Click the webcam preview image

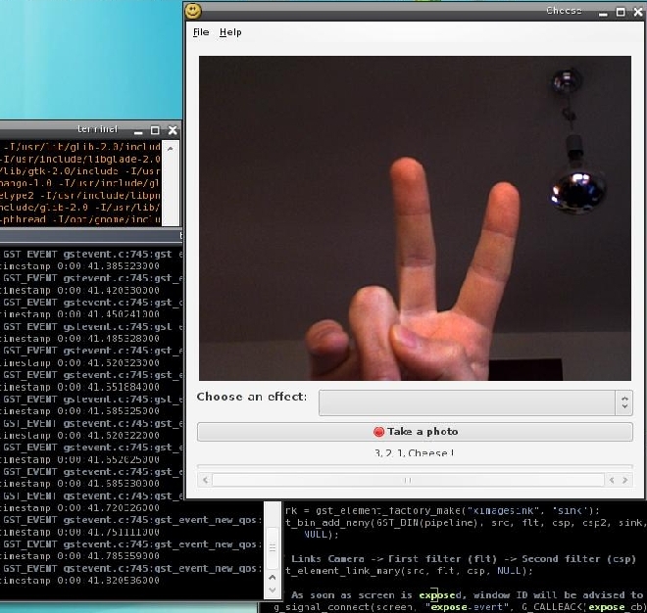point(415,218)
